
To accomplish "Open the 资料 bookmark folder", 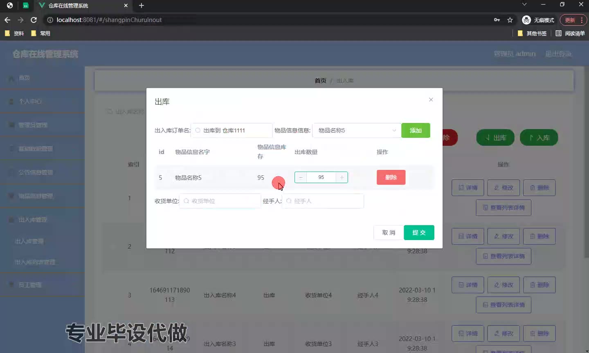I will 14,34.
